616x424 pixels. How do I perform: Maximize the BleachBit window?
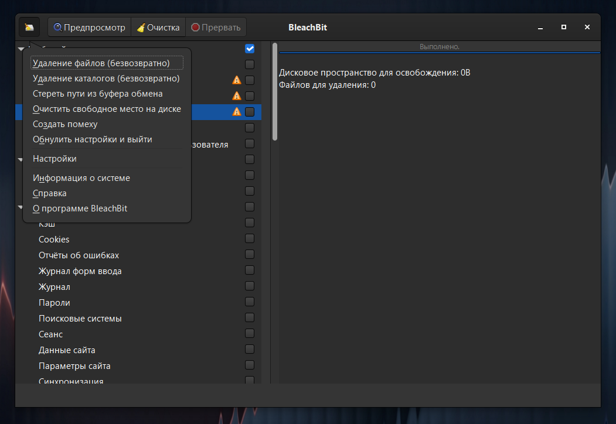[x=564, y=27]
